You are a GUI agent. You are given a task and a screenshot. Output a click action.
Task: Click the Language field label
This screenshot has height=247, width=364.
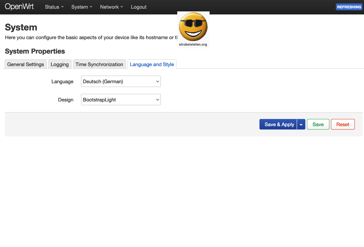62,81
